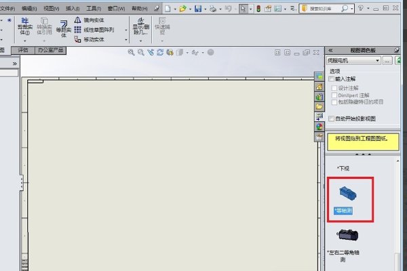Toggle the 设计注解 checkbox

[x=334, y=88]
